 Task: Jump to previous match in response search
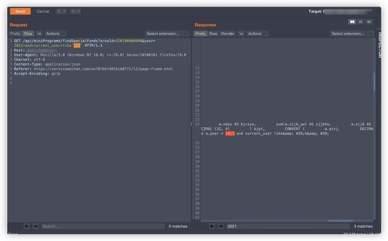coord(212,226)
